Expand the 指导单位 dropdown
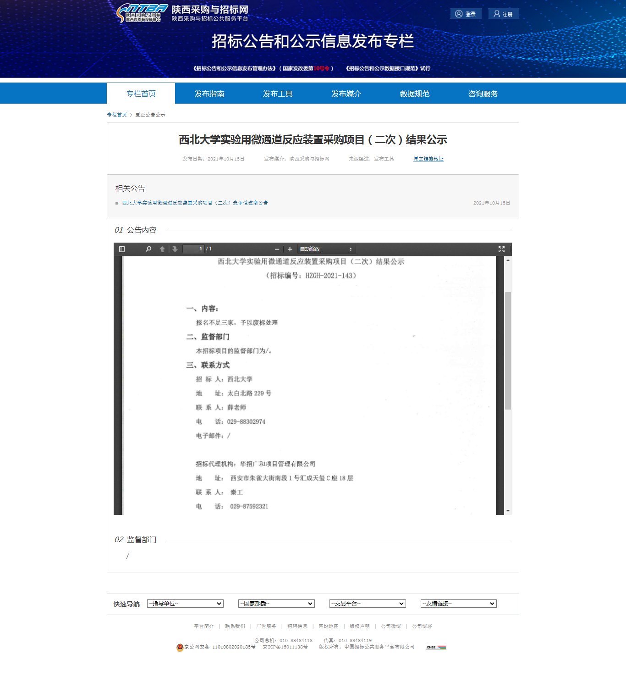626x693 pixels. click(185, 604)
